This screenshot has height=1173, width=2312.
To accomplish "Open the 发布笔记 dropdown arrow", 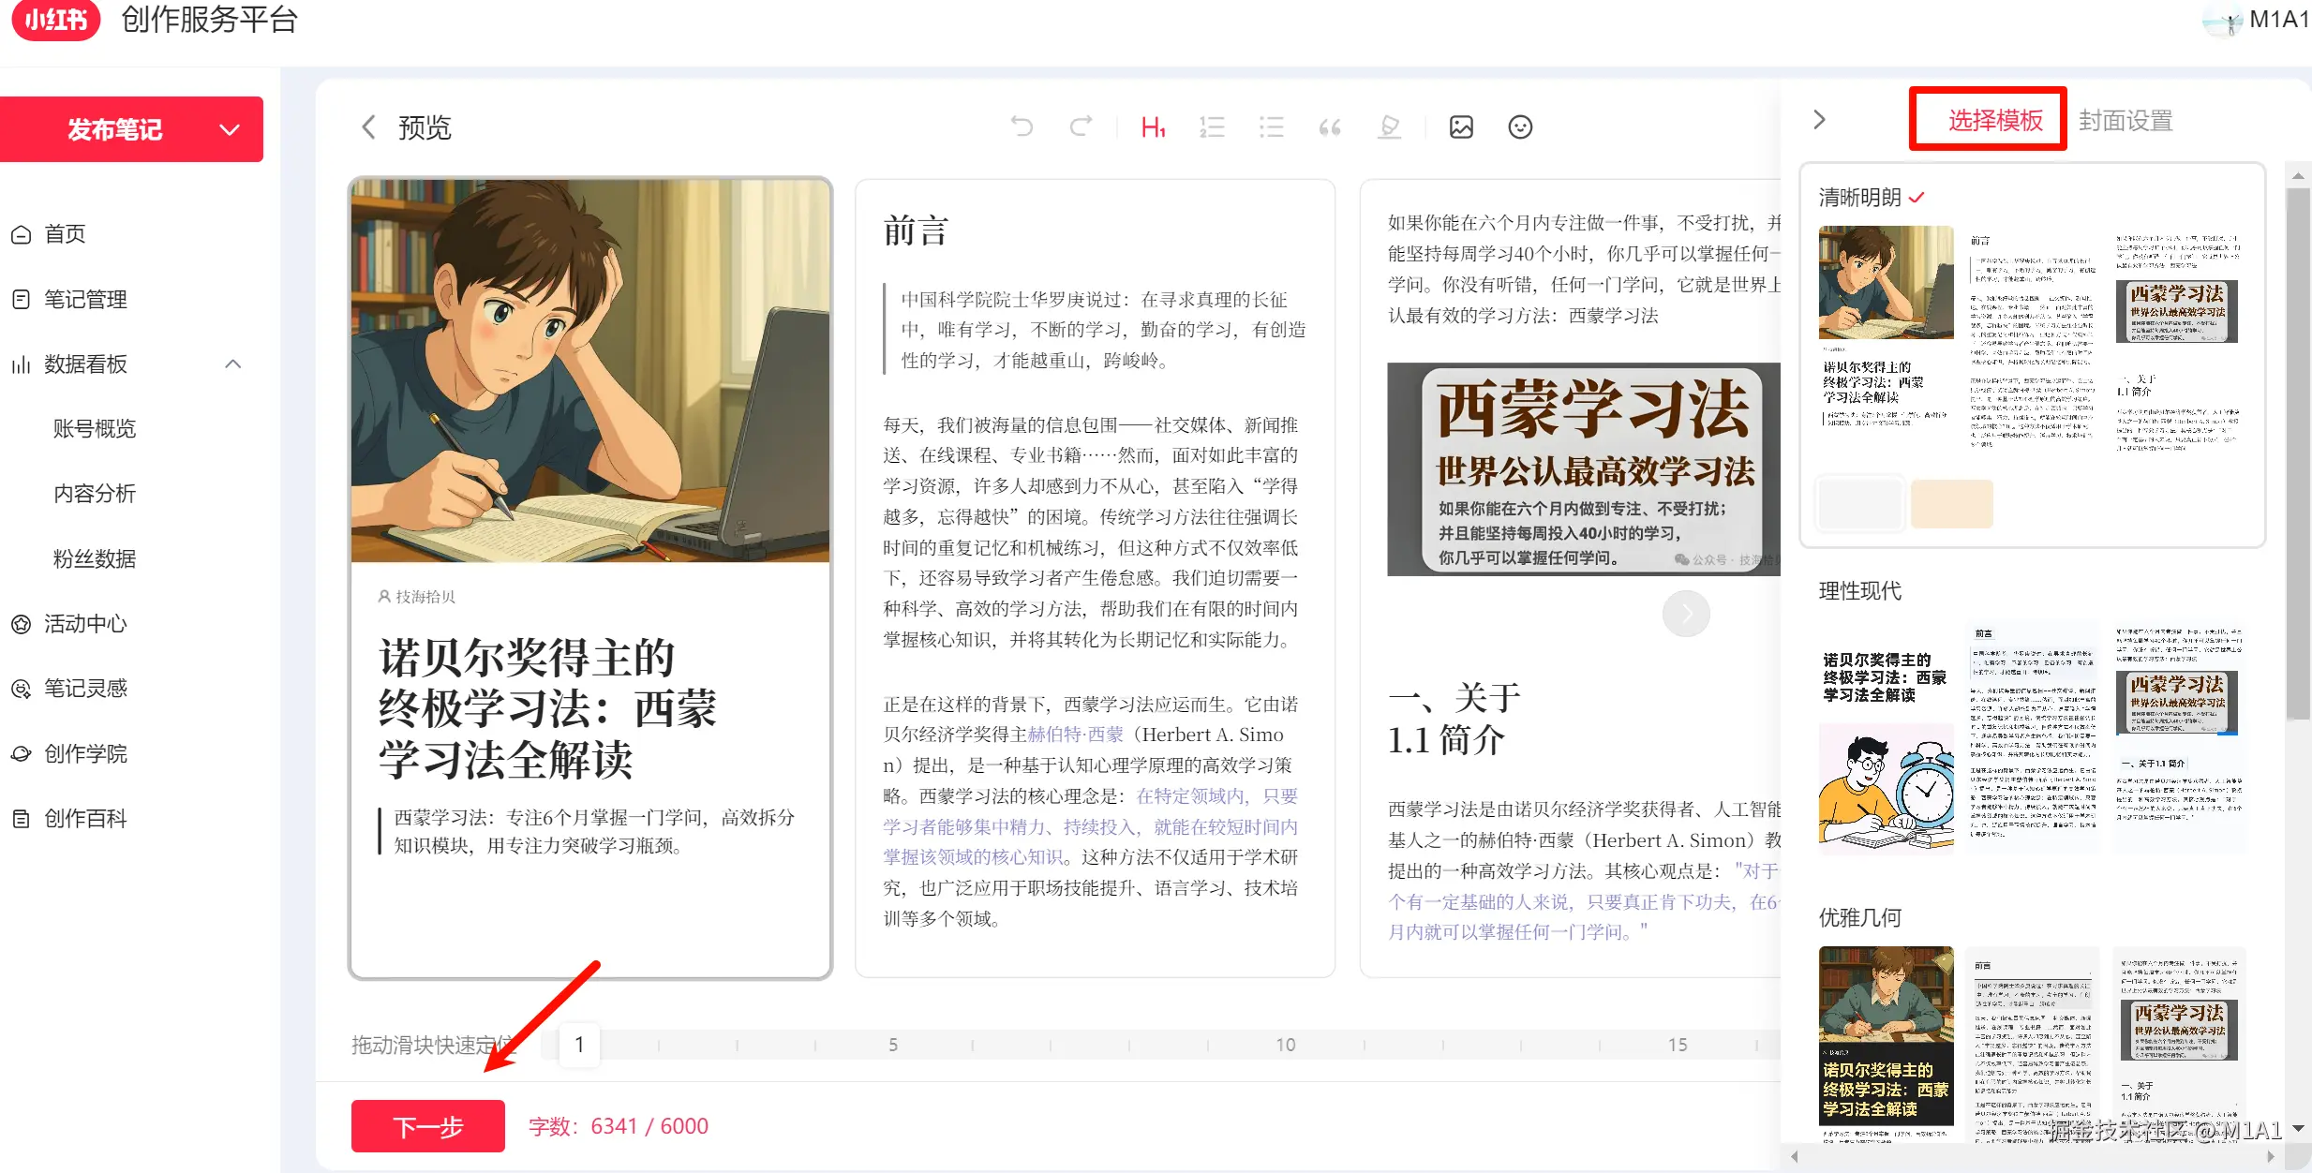I will (230, 129).
